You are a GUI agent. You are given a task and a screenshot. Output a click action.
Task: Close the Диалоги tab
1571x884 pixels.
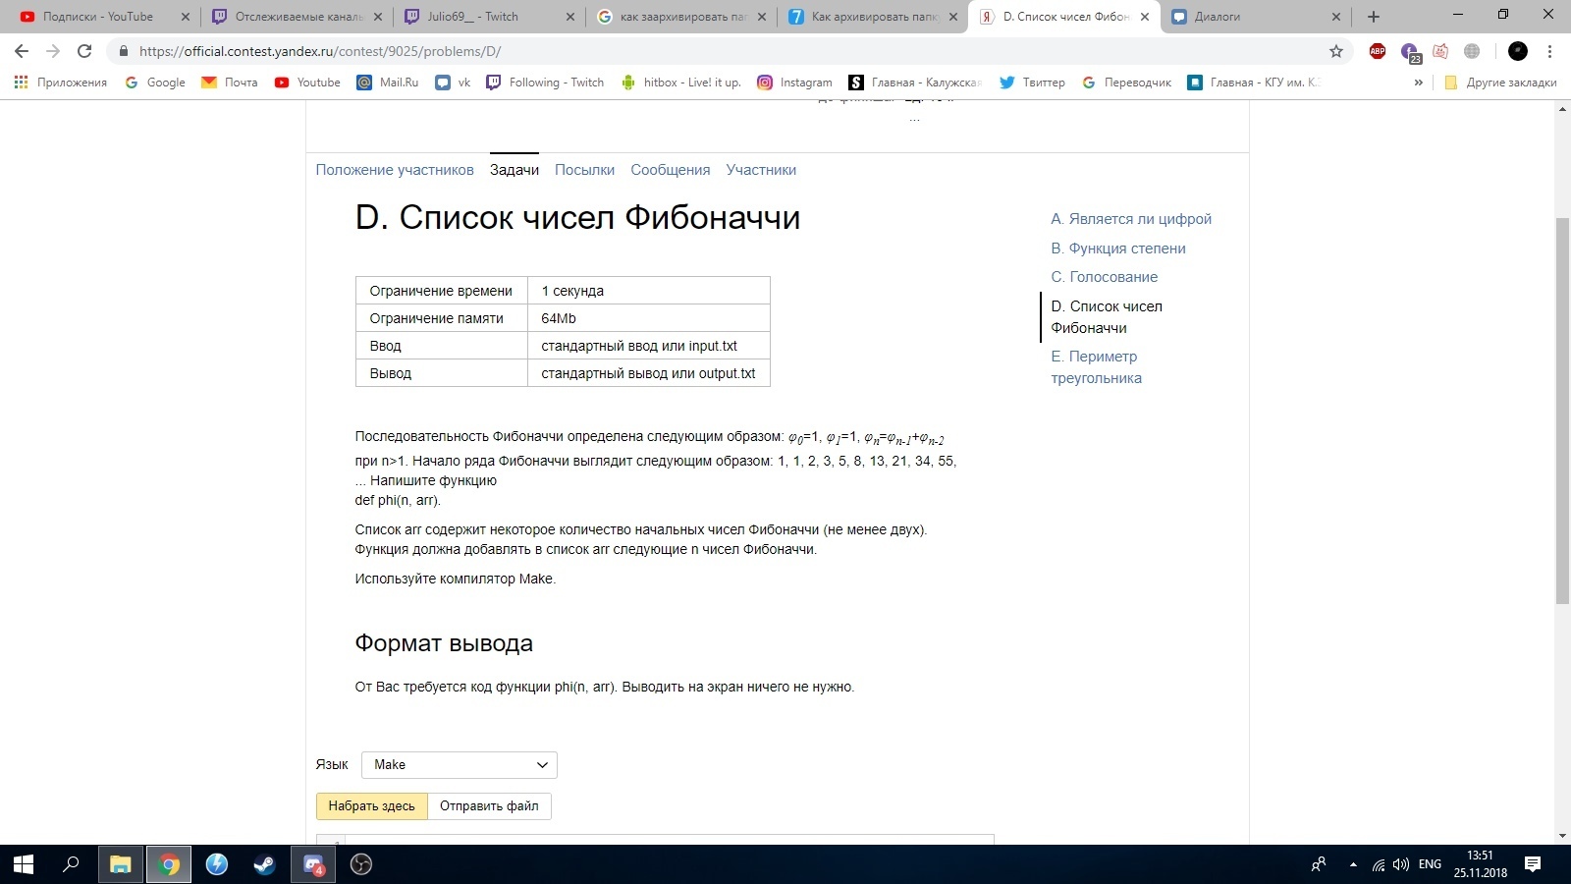[1336, 17]
